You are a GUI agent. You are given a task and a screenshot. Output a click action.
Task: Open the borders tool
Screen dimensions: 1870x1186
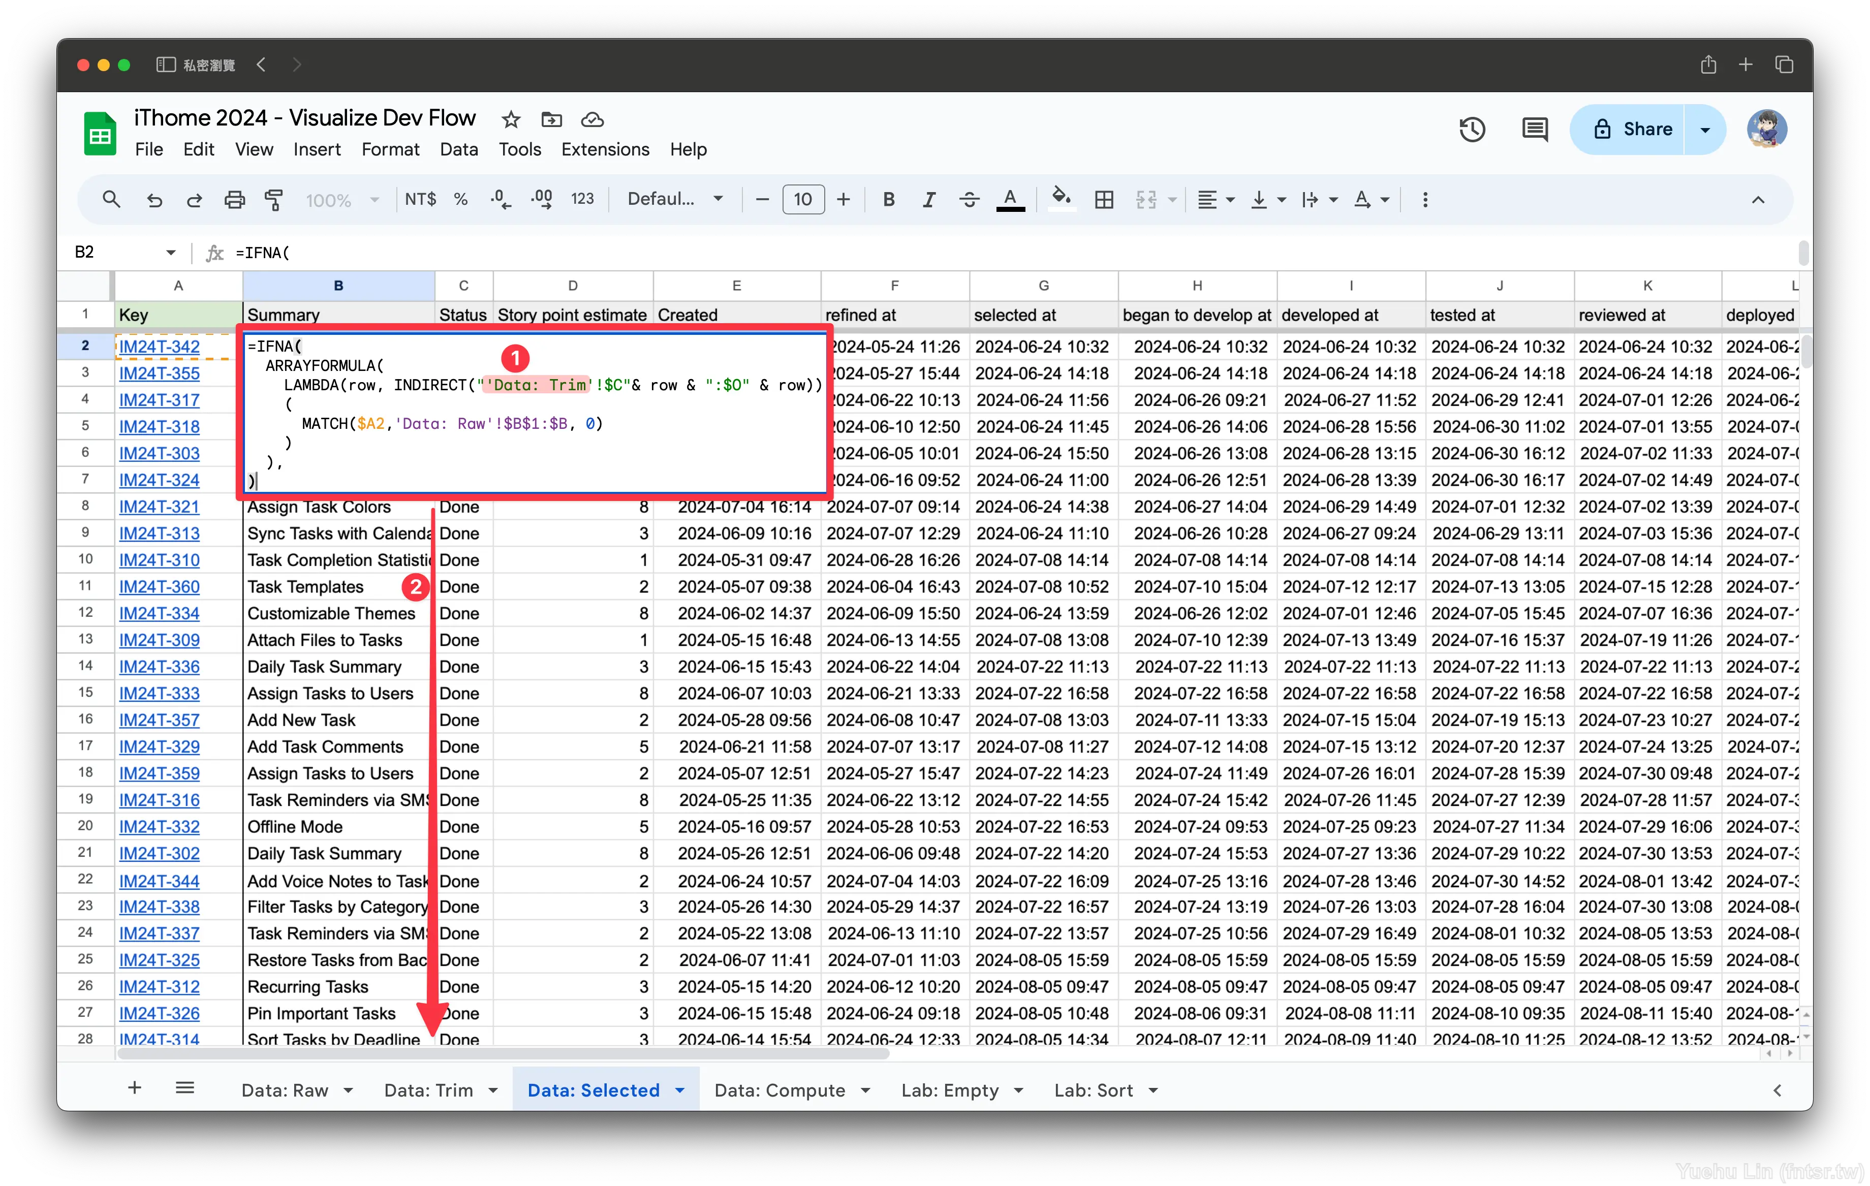click(1104, 200)
